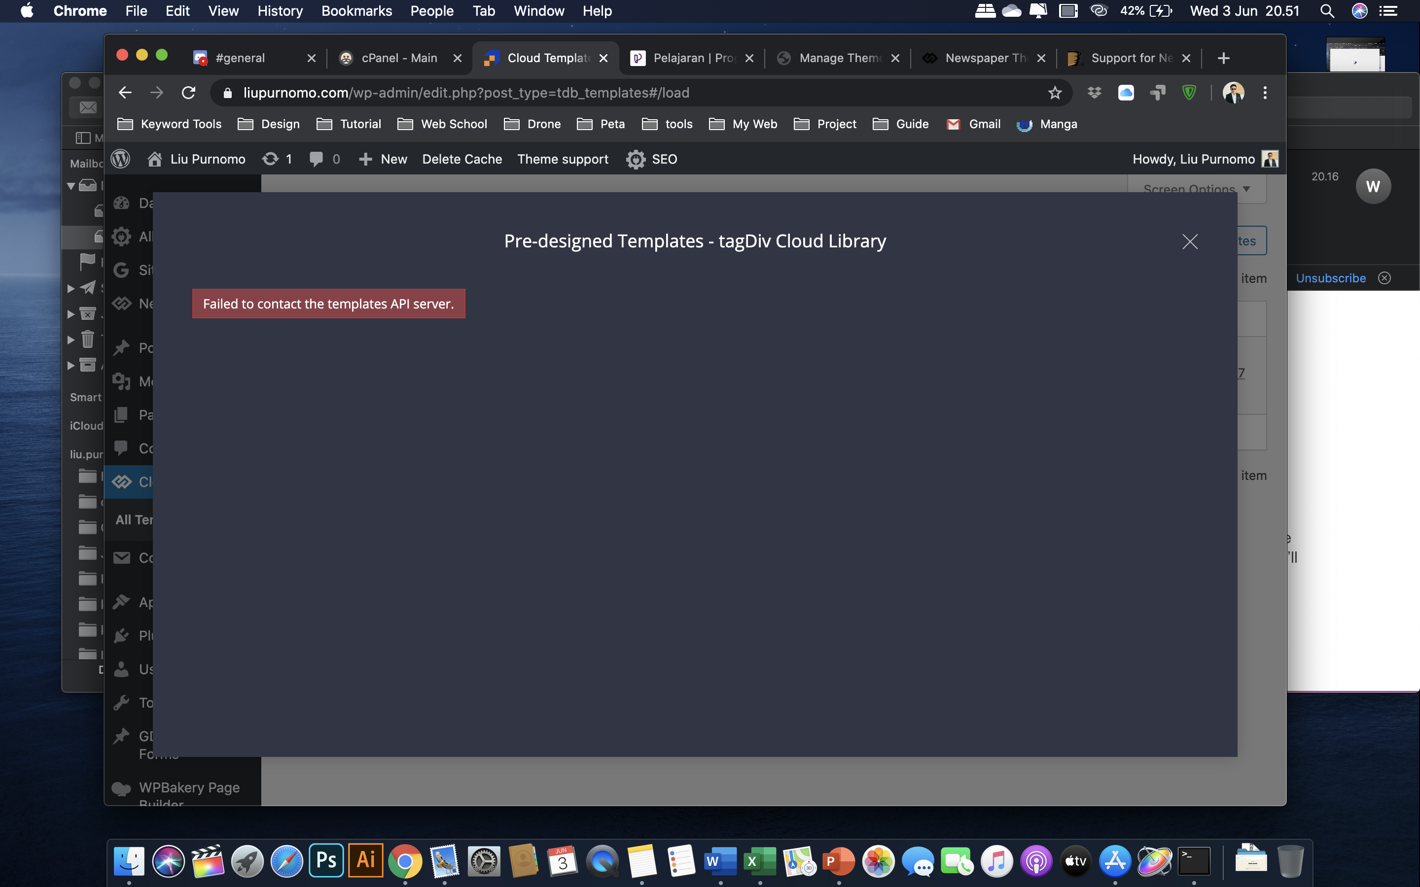The image size is (1420, 887).
Task: Open the green shield extension icon
Action: coord(1189,93)
